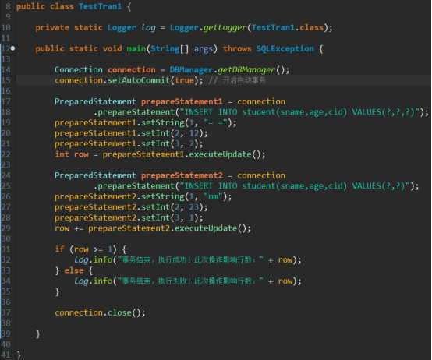Click the main method name
The height and width of the screenshot is (360, 432).
click(136, 49)
